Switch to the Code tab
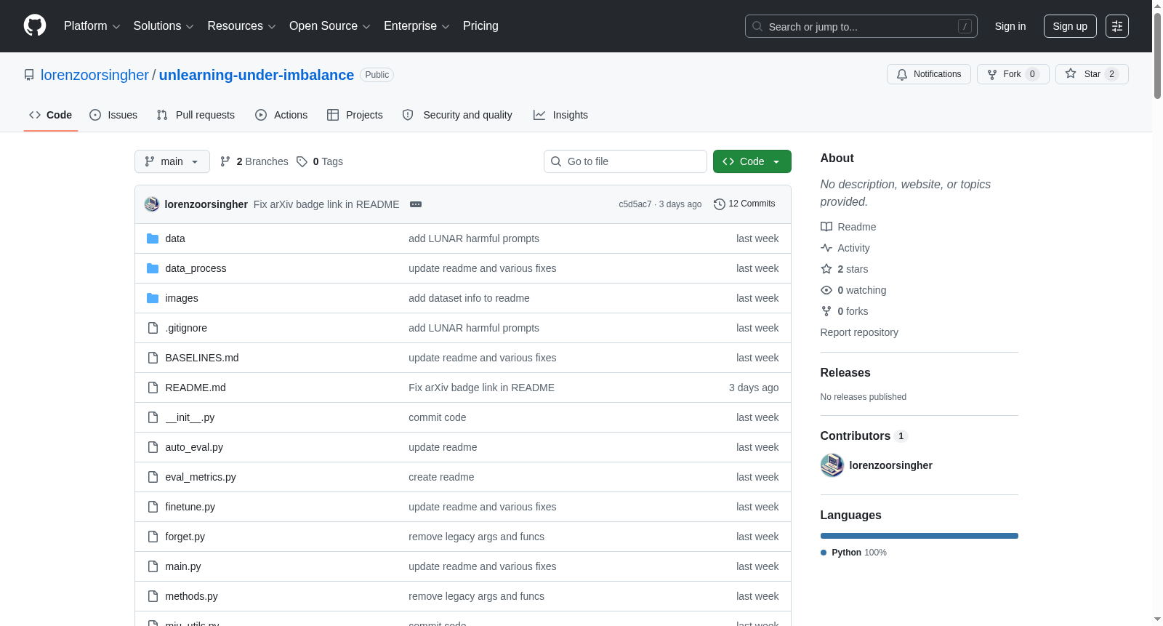The height and width of the screenshot is (626, 1163). 51,115
